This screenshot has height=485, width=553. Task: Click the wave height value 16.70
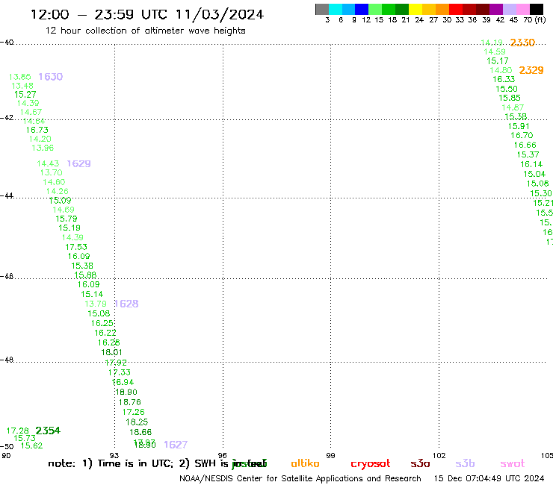(522, 136)
